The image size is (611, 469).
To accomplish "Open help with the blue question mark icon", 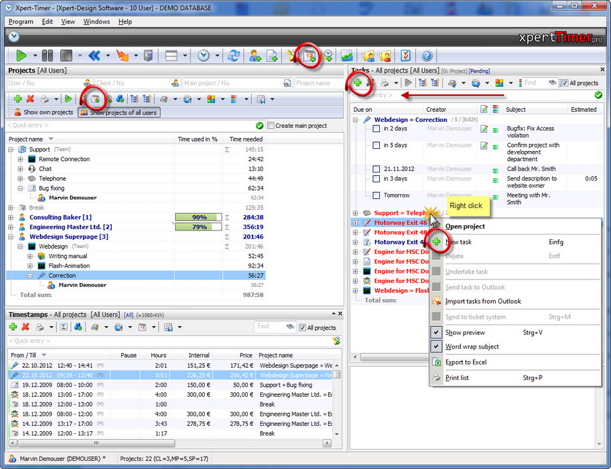I will pyautogui.click(x=426, y=56).
